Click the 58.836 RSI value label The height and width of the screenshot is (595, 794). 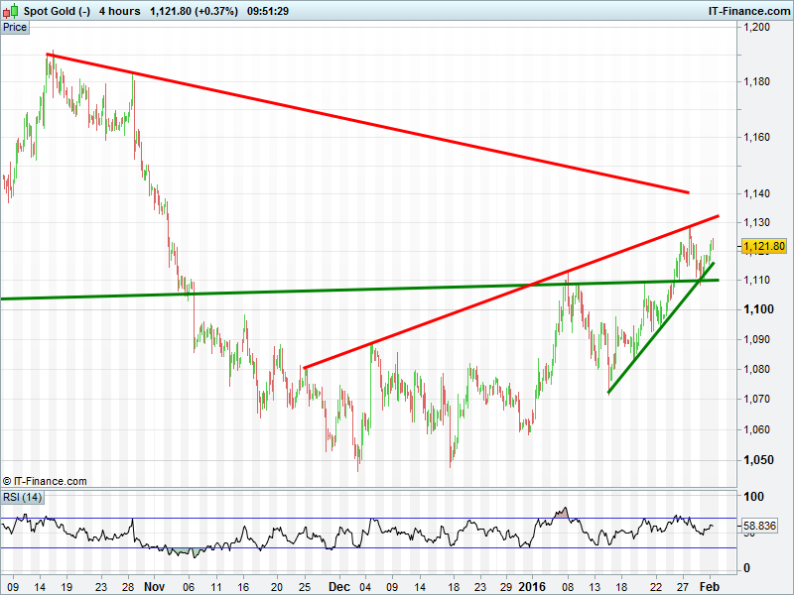click(764, 528)
